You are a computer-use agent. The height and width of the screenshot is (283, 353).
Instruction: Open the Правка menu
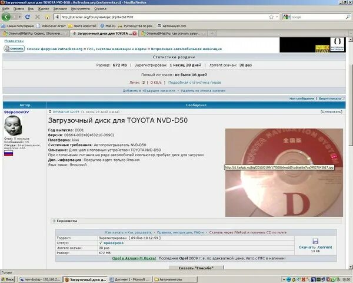point(18,9)
